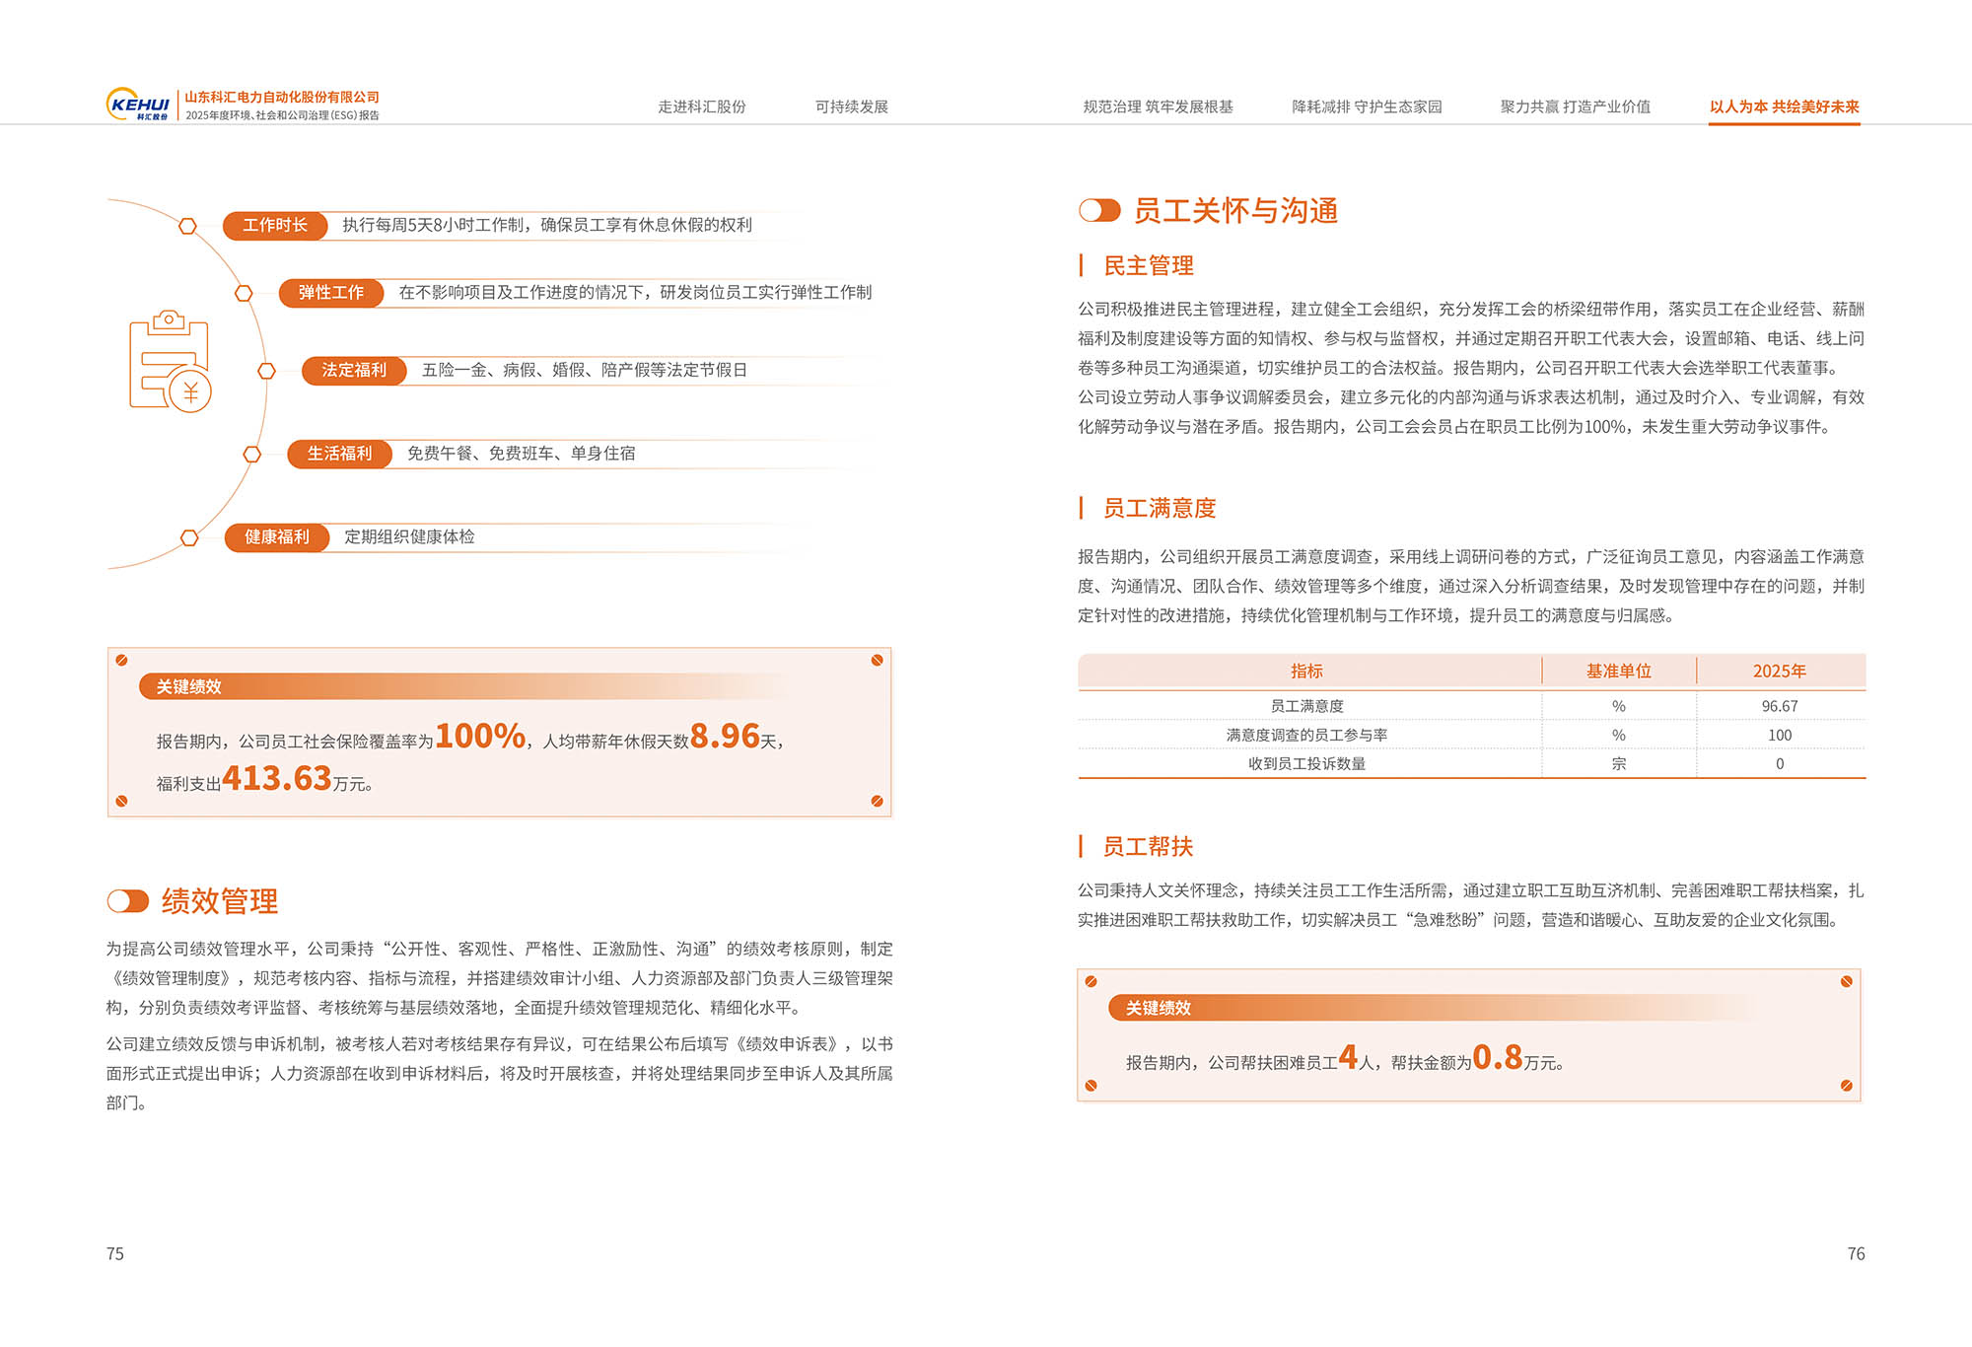Click hexagon marker beside 法定福利
The width and height of the screenshot is (1972, 1347).
[x=266, y=371]
